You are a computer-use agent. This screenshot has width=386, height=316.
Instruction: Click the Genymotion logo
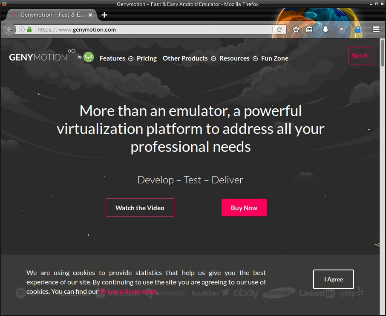tap(42, 55)
